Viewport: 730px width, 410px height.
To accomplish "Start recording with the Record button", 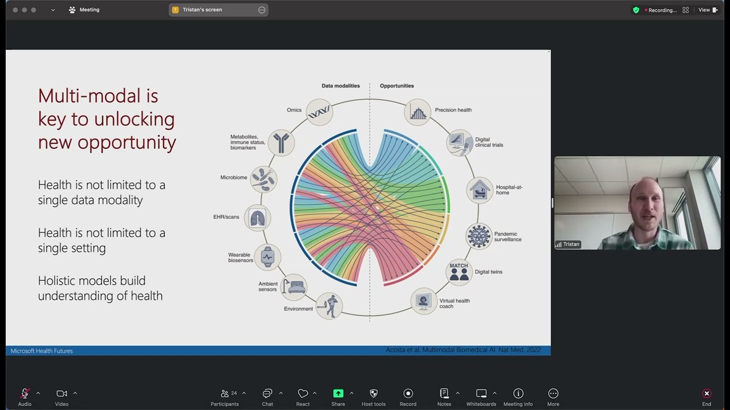I will point(408,397).
